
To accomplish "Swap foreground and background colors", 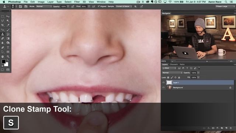I will click(x=8, y=60).
